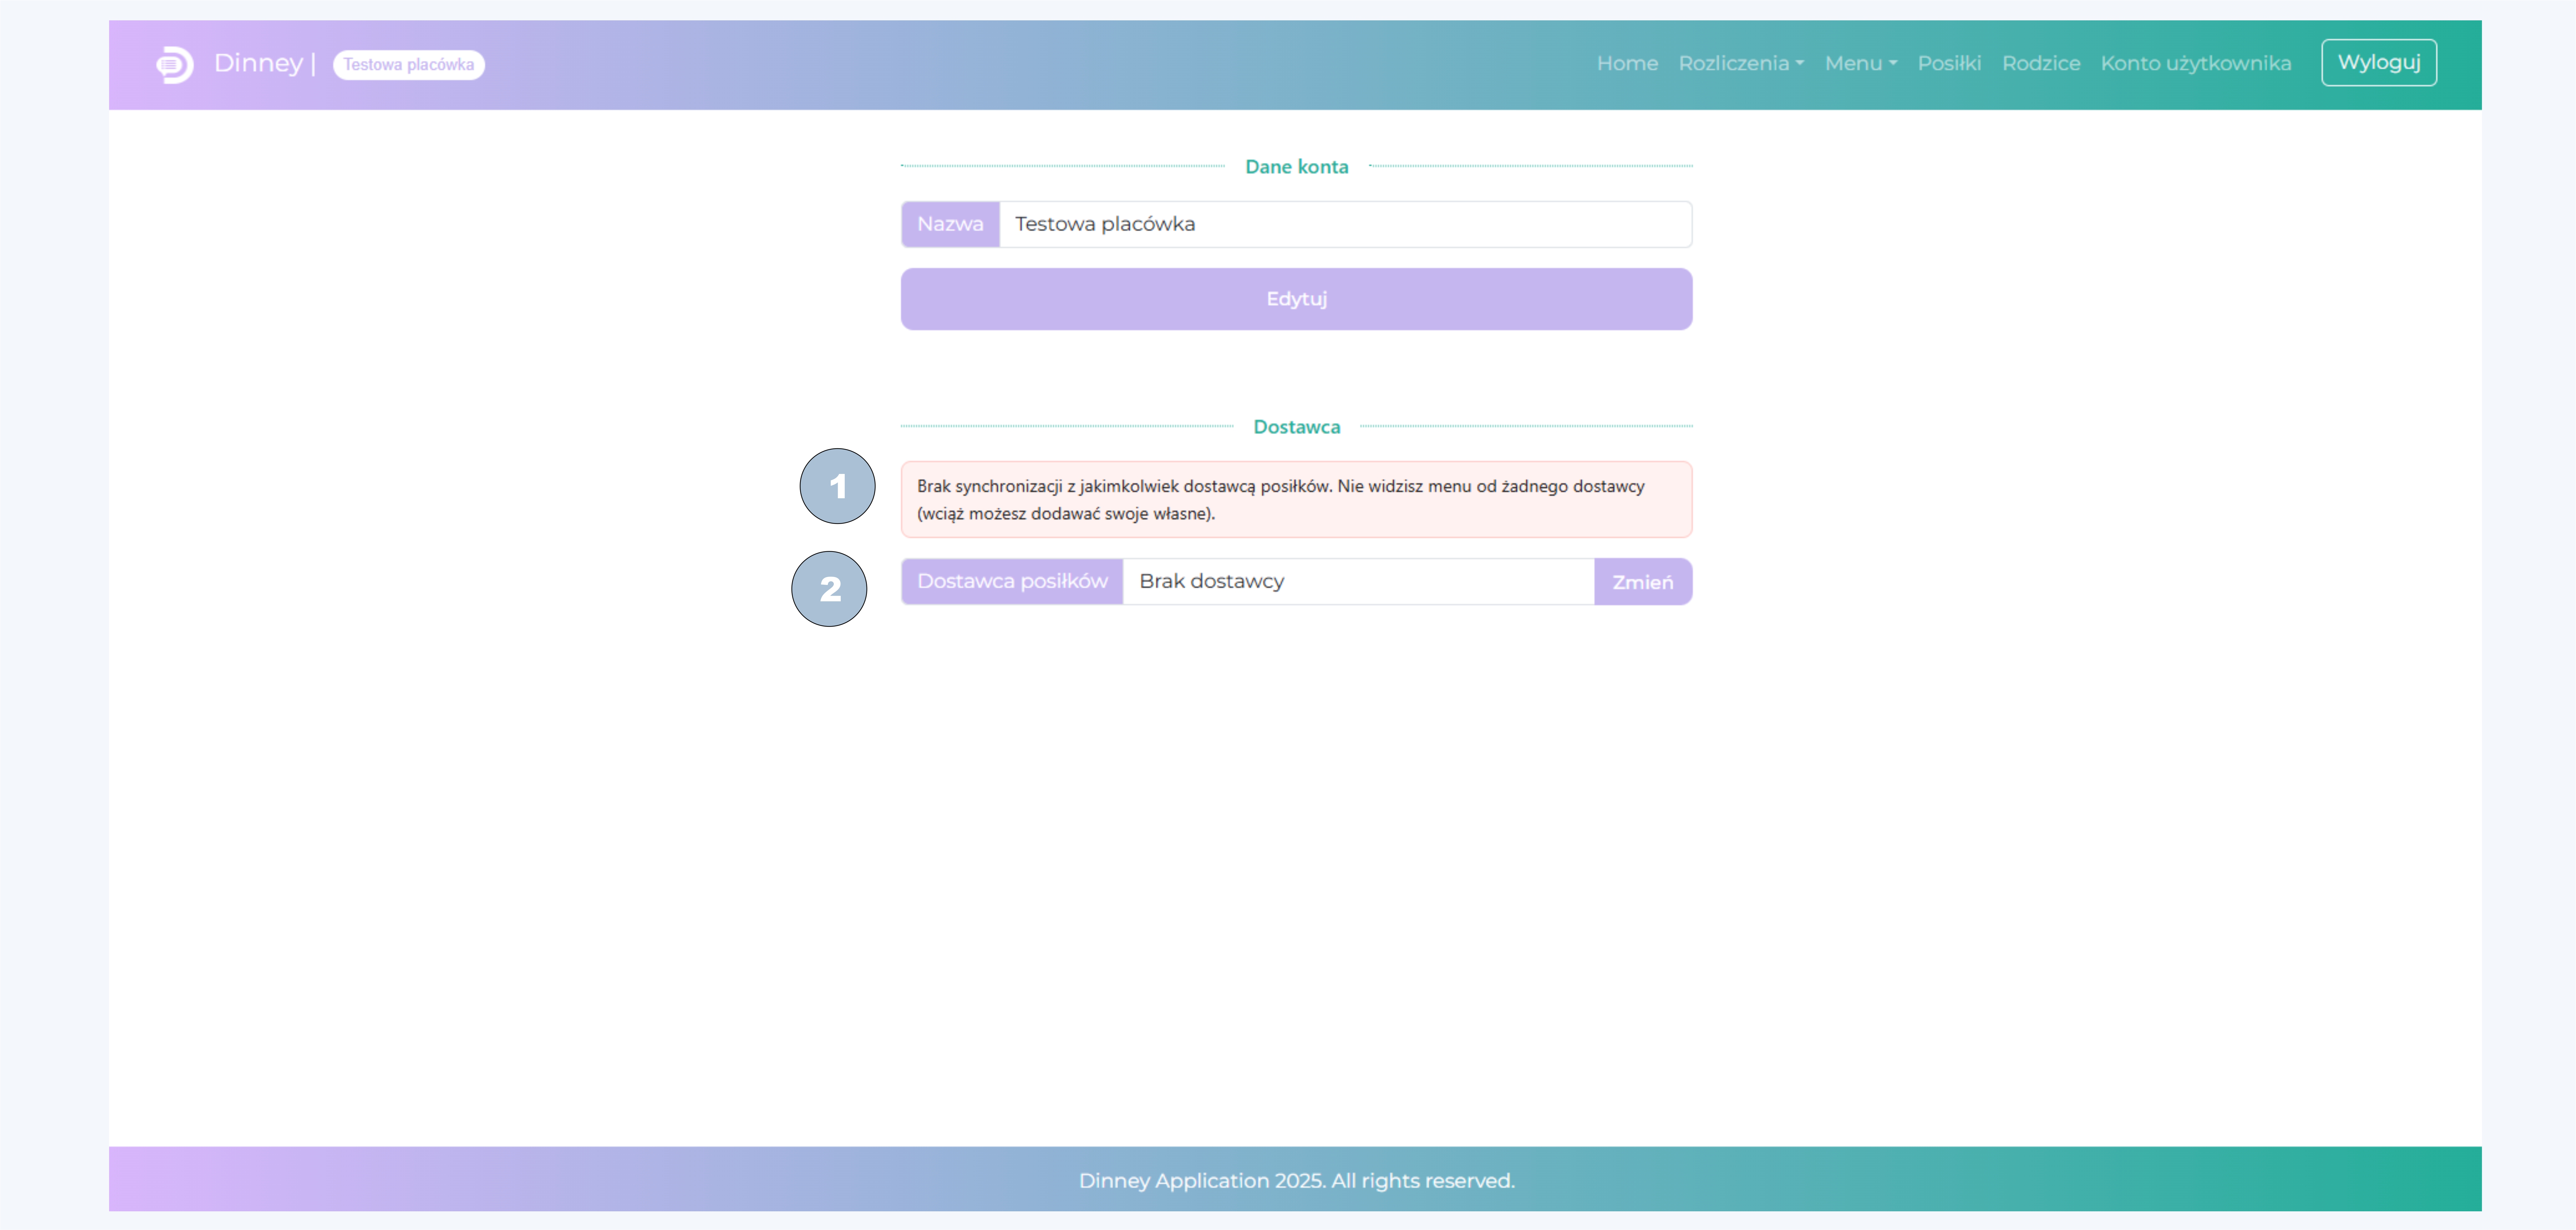The image size is (2576, 1230).
Task: Click the numbered circle marker 2
Action: point(829,589)
